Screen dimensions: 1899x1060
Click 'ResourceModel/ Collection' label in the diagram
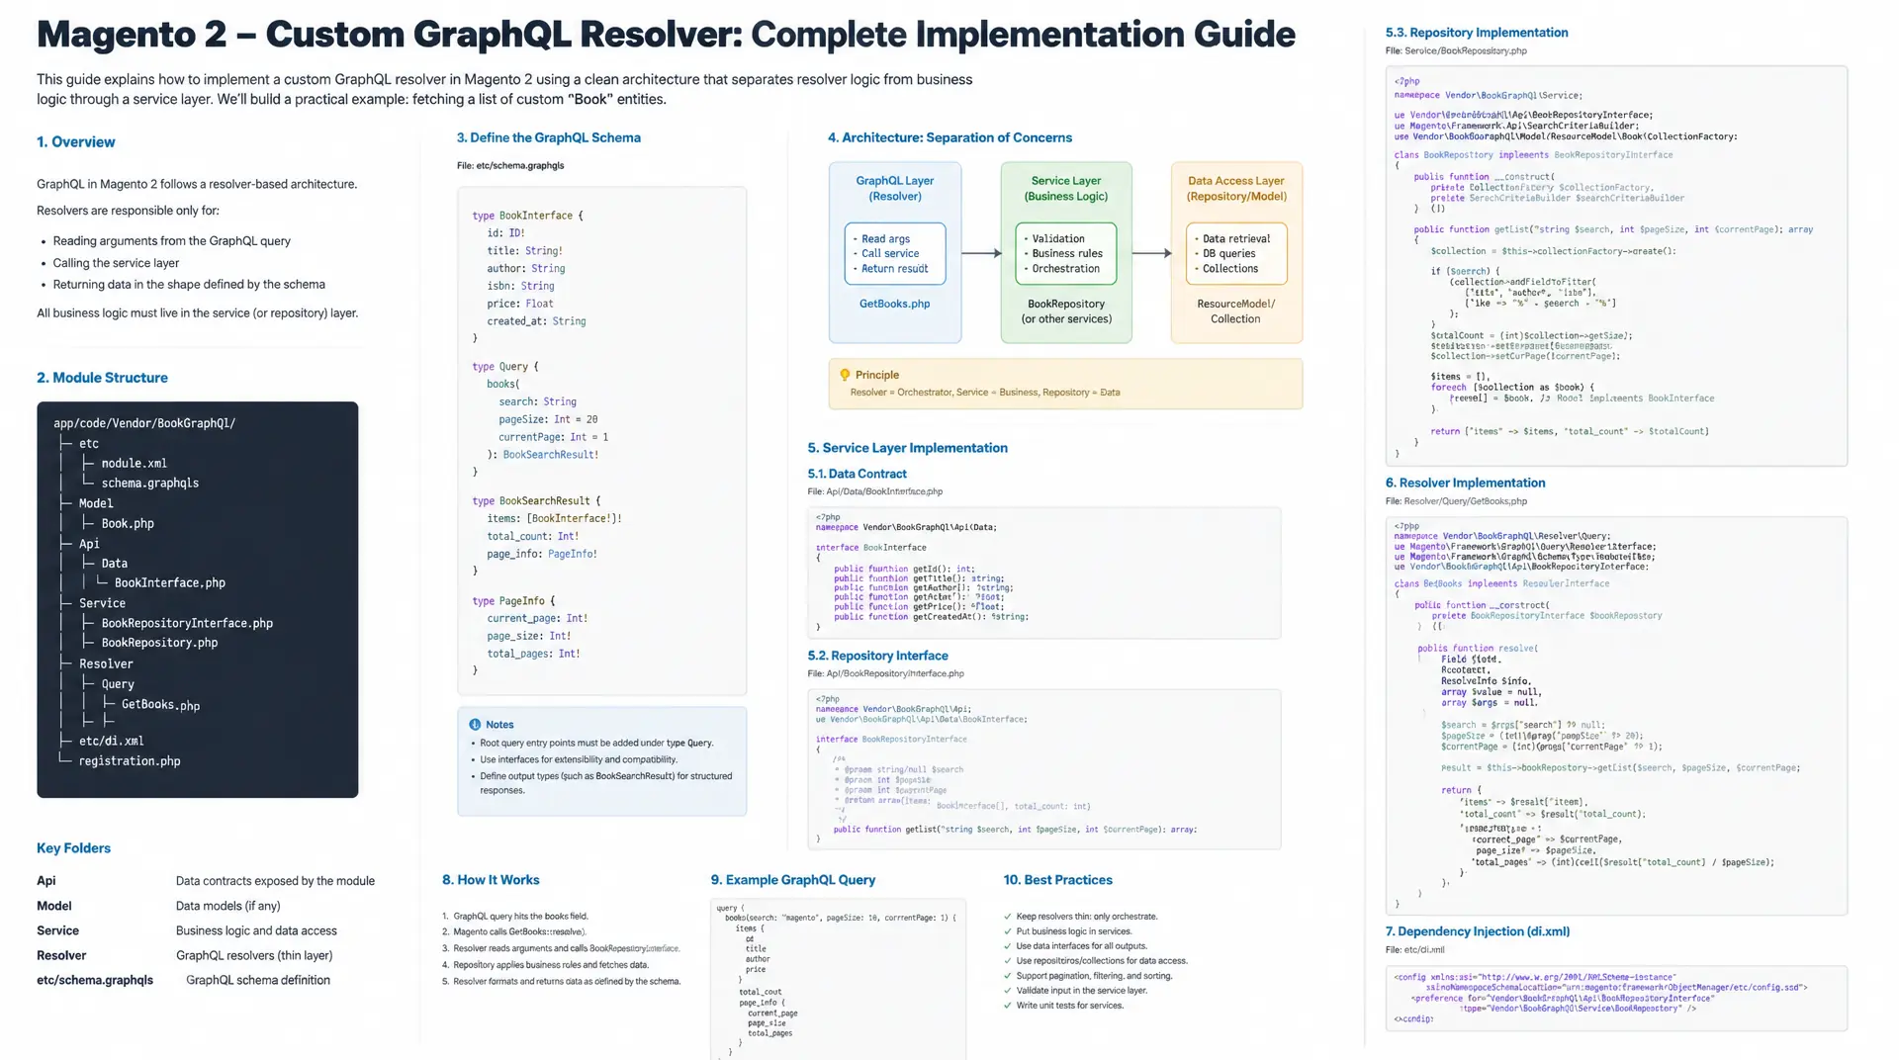point(1235,311)
